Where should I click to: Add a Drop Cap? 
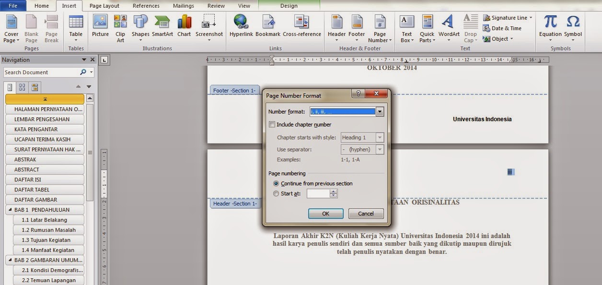coord(470,29)
